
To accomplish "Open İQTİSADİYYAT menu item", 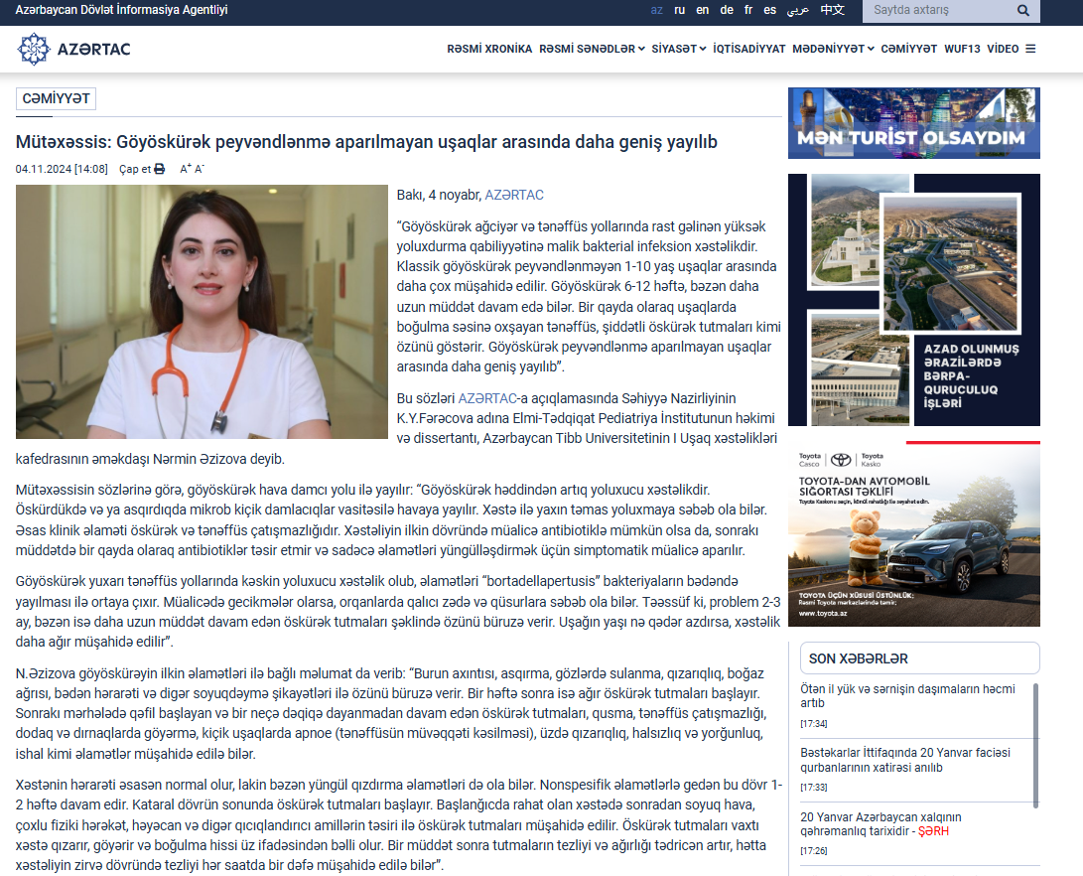I will coord(748,49).
